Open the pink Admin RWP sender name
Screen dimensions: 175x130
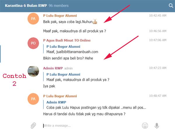pos(53,68)
